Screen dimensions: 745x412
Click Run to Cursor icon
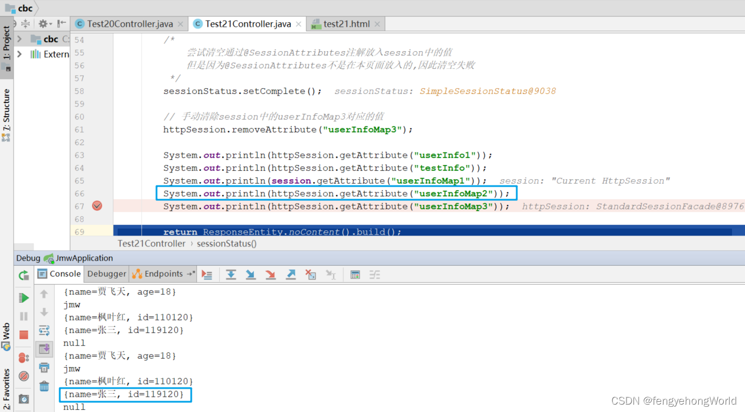coord(331,275)
